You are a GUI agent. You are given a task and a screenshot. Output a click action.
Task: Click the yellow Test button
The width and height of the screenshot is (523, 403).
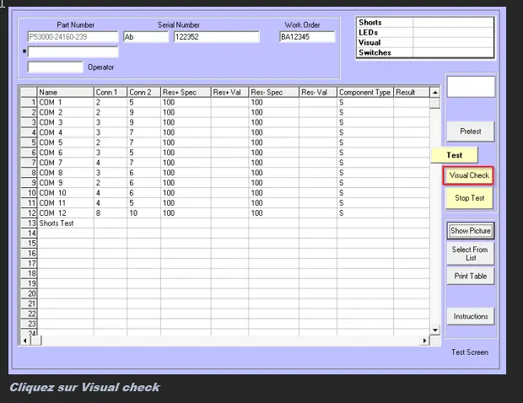455,155
